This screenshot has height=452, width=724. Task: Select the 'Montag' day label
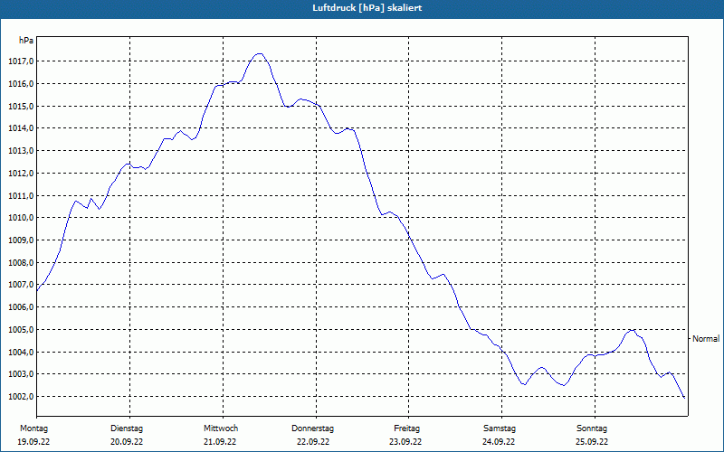[x=33, y=428]
